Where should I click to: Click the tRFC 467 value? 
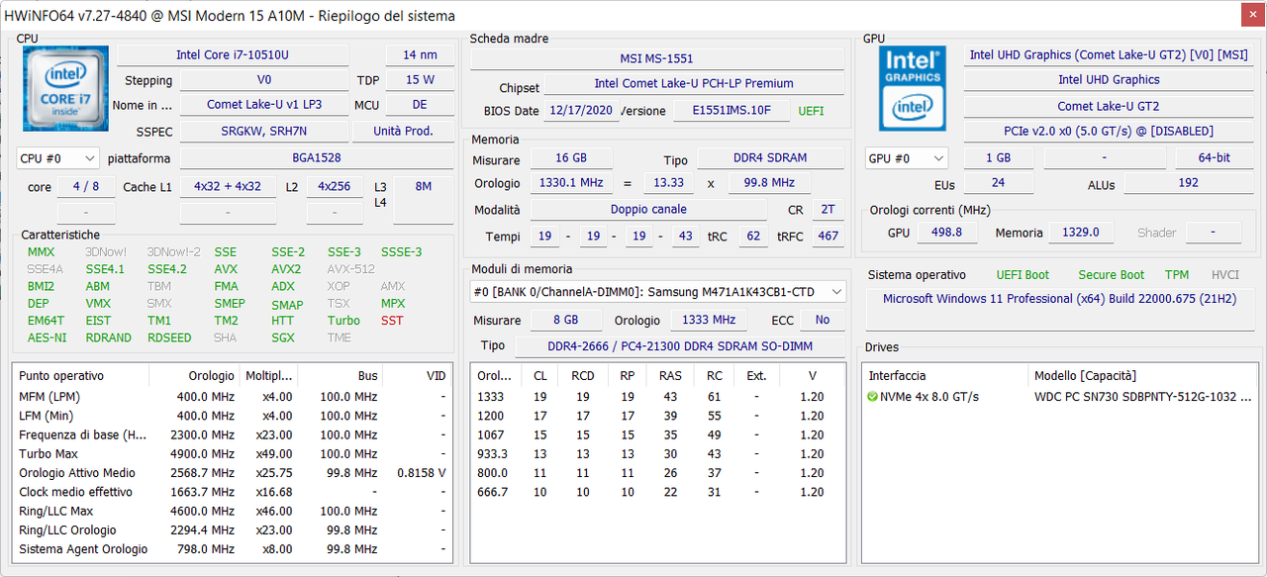pos(828,237)
